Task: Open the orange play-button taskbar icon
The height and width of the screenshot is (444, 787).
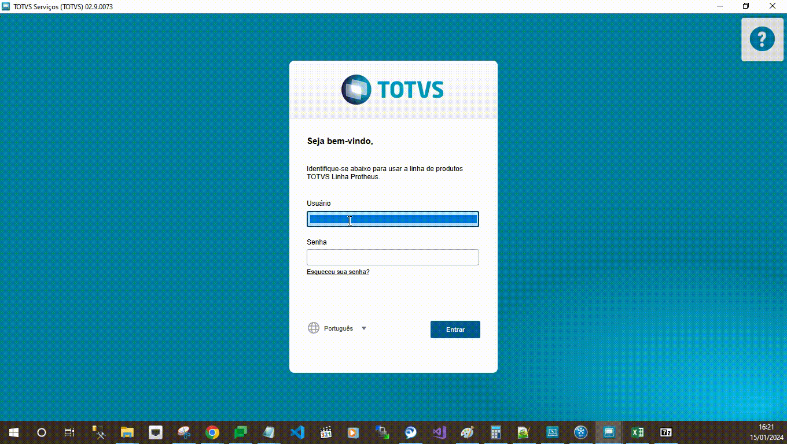Action: click(354, 432)
